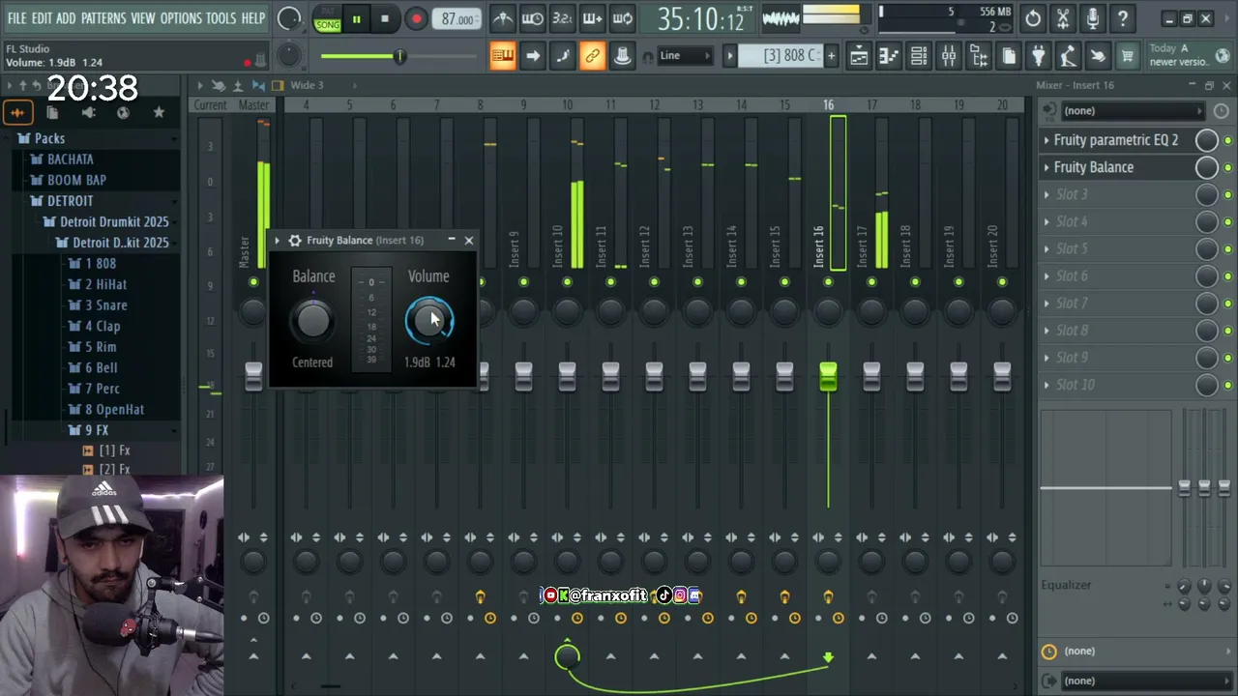This screenshot has width=1238, height=696.
Task: Select the Wide 3 mixer layout
Action: (307, 85)
